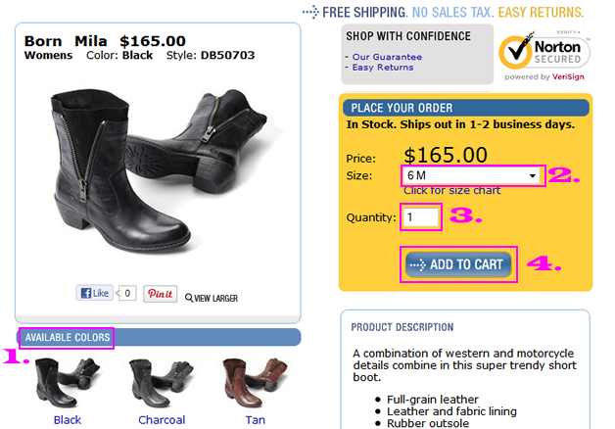Click the Facebook like count bubble
The image size is (615, 429).
coord(125,293)
